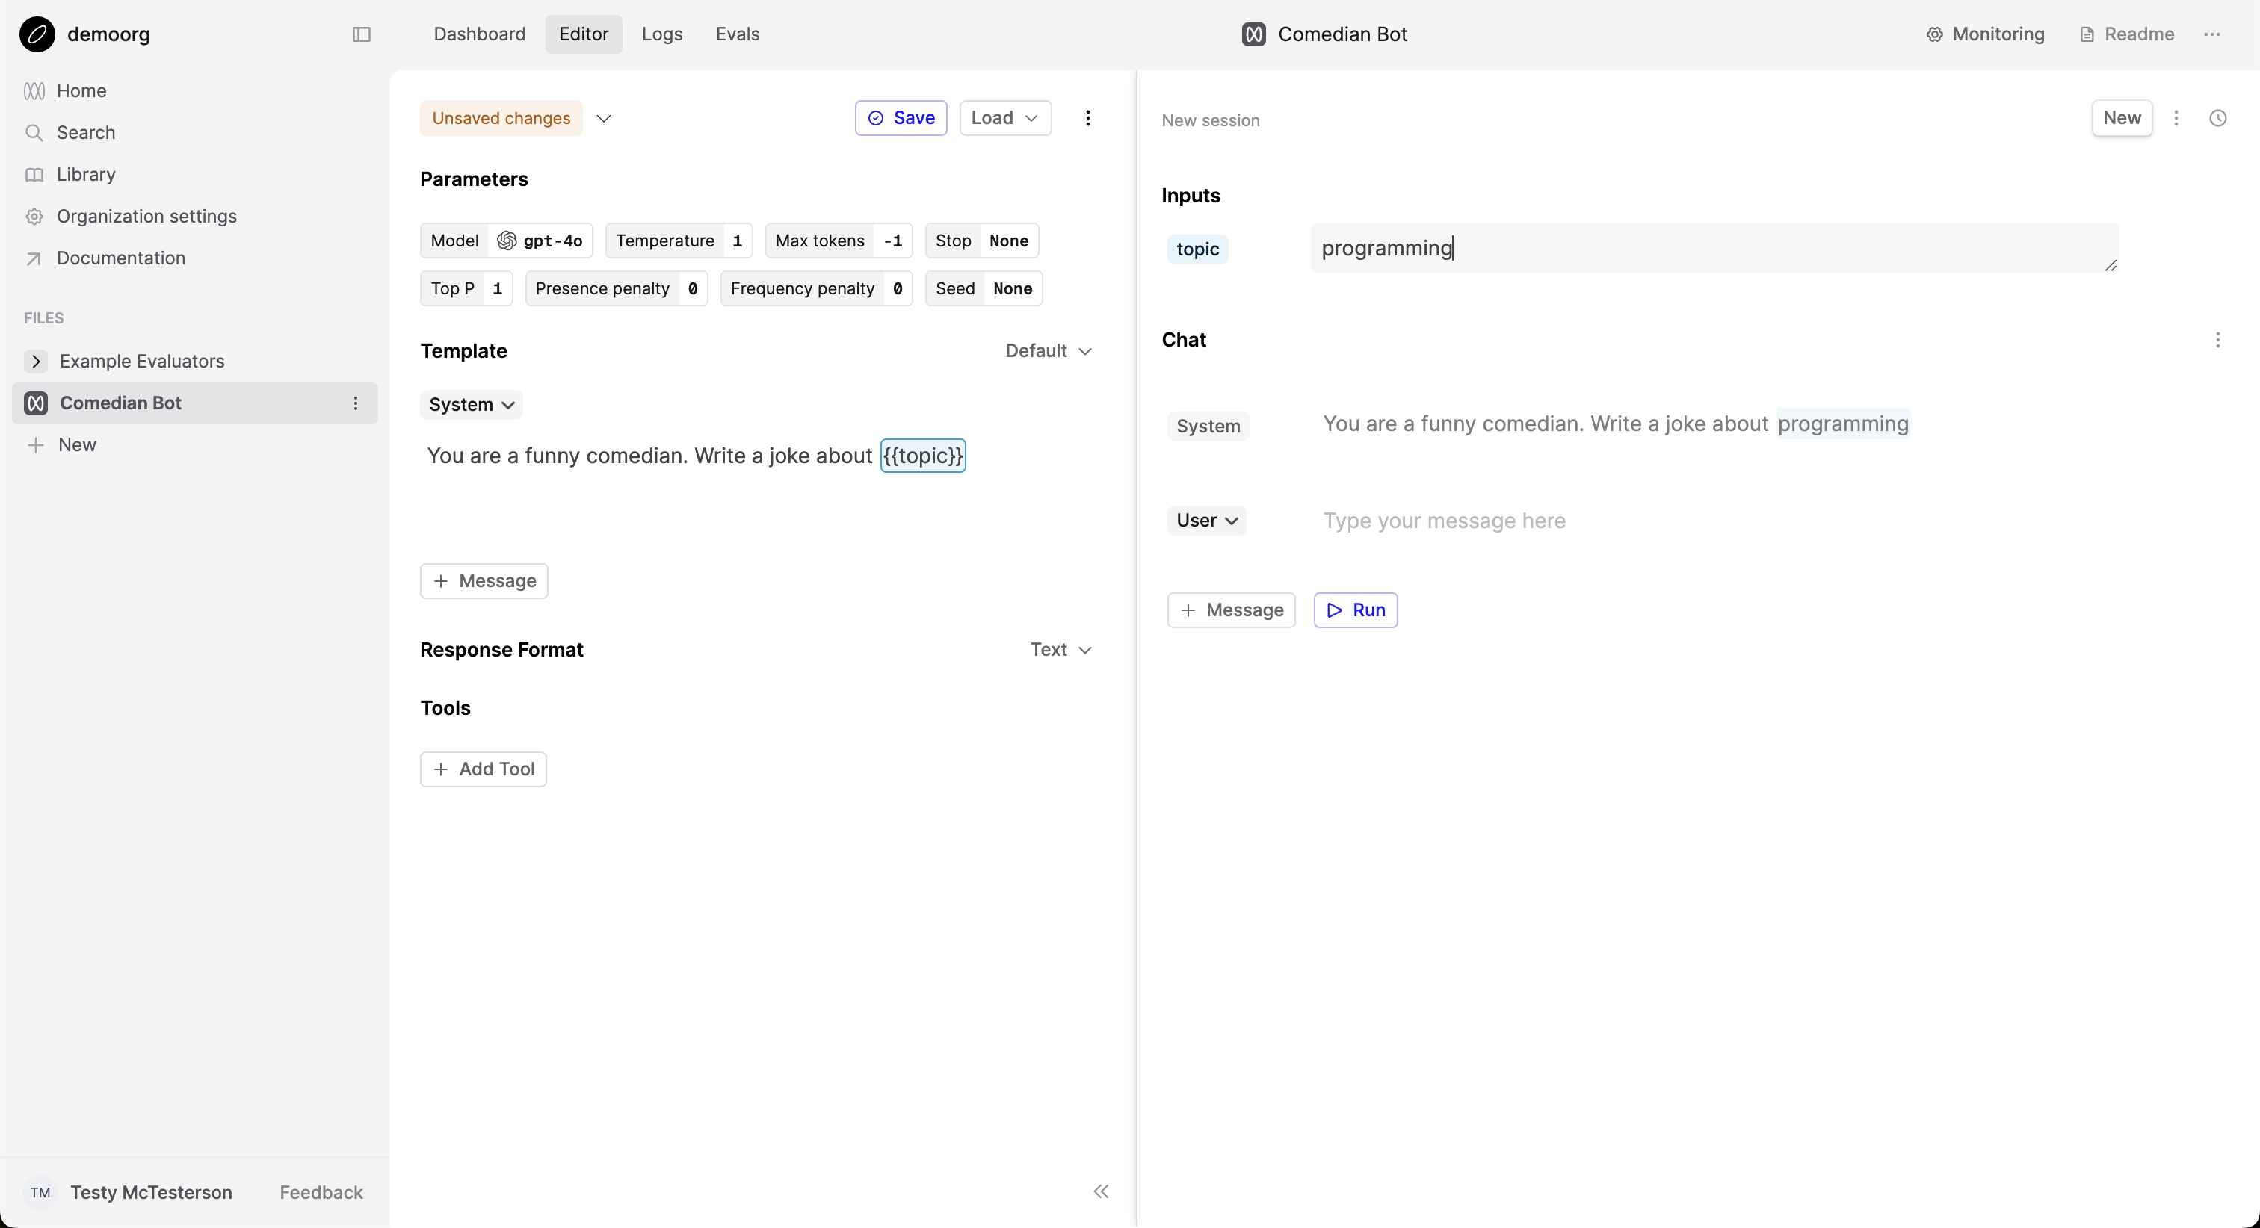
Task: Open the Text response format dropdown
Action: 1059,649
